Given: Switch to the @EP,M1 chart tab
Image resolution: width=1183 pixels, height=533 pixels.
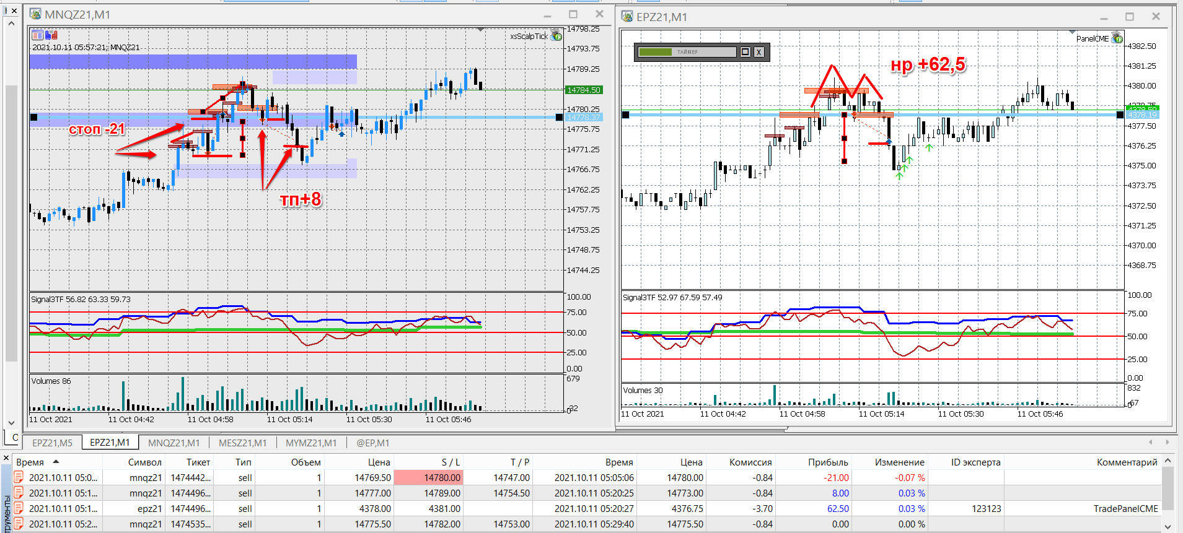Looking at the screenshot, I should pyautogui.click(x=373, y=443).
